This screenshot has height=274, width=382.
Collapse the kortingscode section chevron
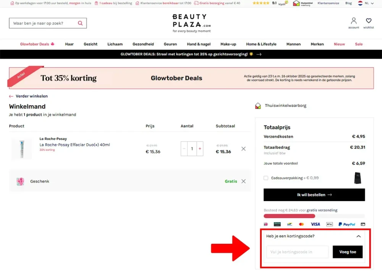pyautogui.click(x=358, y=236)
